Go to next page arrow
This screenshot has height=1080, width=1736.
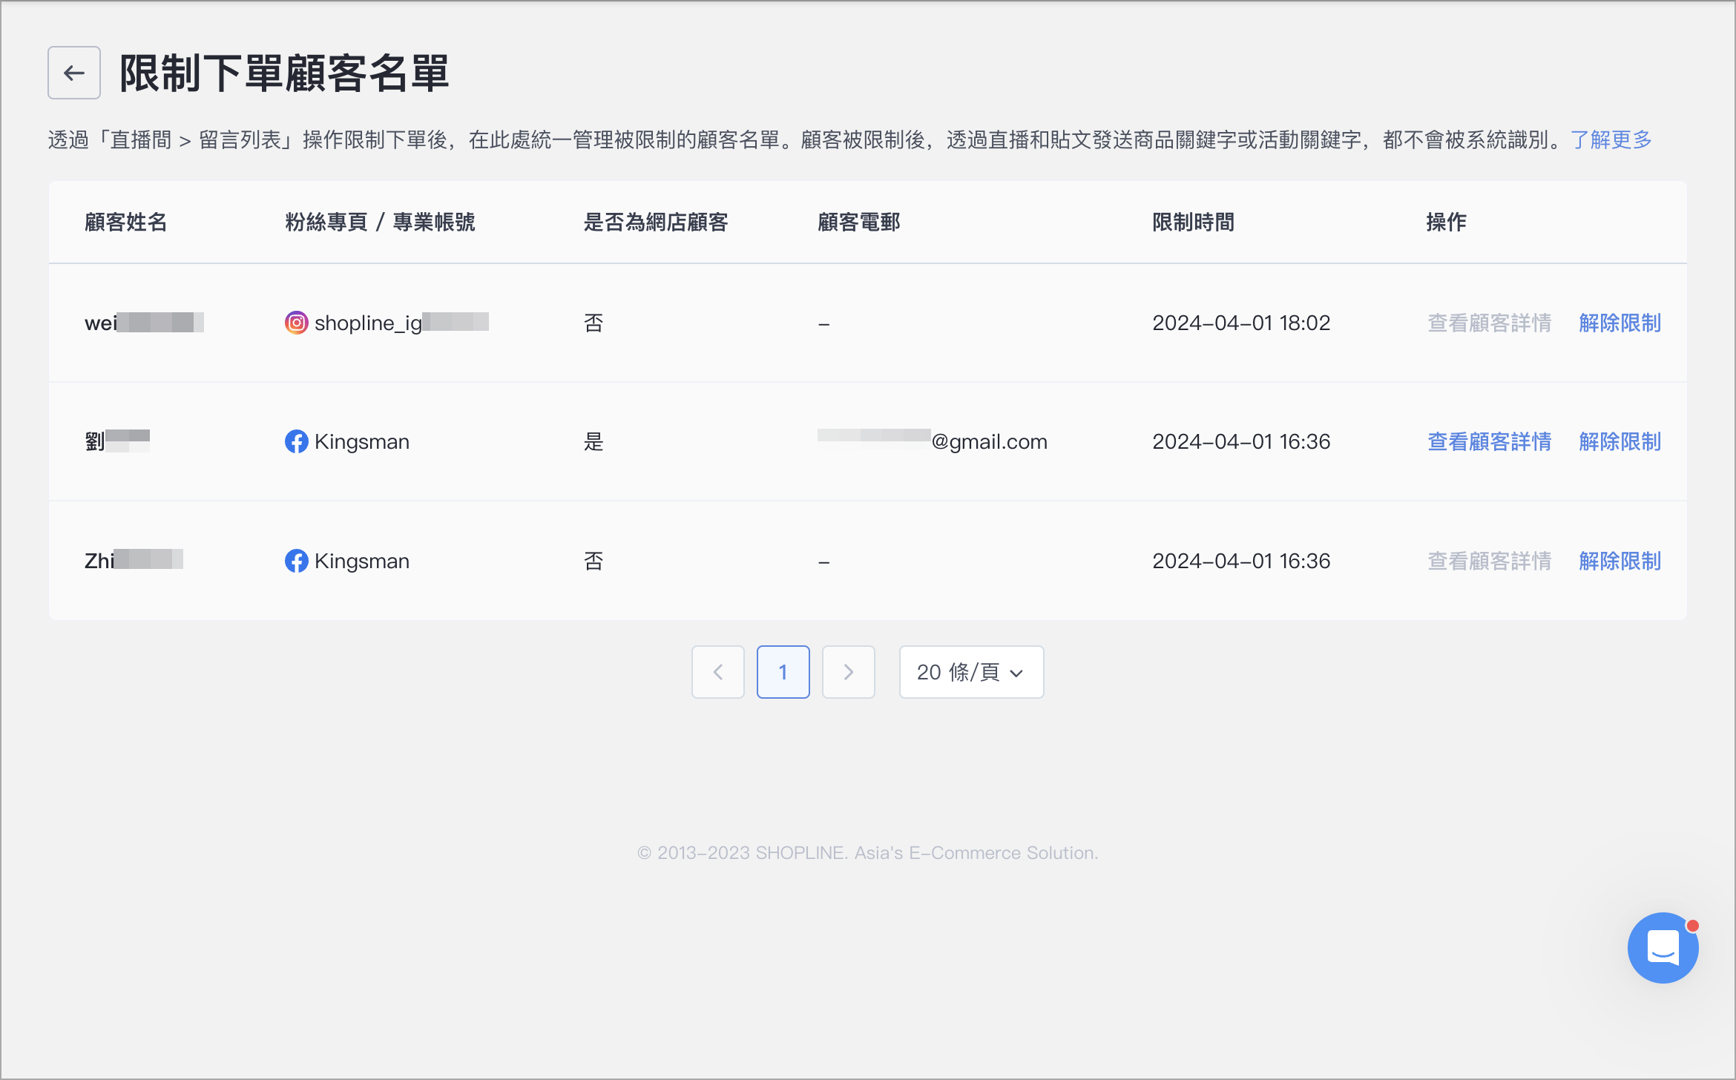[x=849, y=672]
